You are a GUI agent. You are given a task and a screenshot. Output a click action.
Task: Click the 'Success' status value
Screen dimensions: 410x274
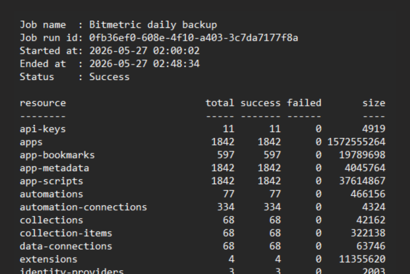(109, 77)
